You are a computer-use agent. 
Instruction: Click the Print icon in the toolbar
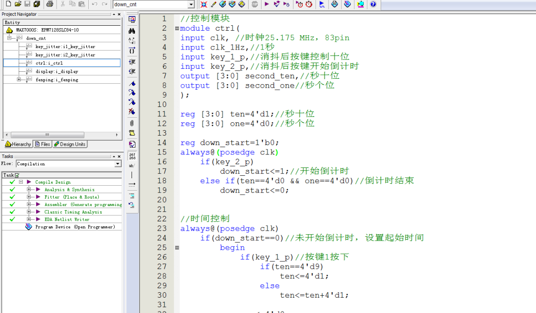tap(50, 4)
